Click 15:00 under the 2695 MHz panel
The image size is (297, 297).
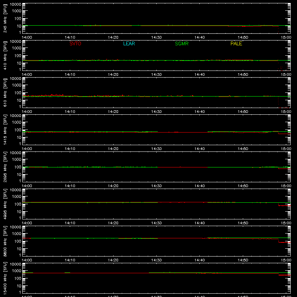(x=286, y=186)
